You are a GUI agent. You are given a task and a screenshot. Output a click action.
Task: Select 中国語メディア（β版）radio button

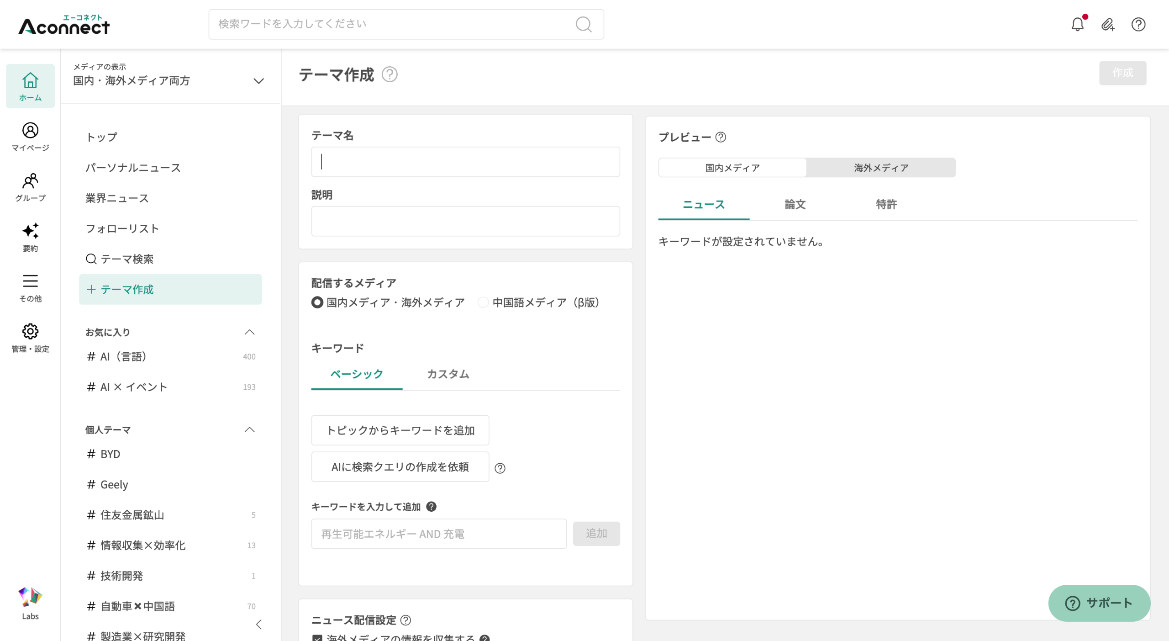coord(483,302)
